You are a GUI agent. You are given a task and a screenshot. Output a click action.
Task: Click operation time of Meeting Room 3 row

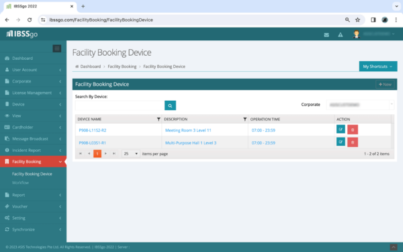point(263,130)
